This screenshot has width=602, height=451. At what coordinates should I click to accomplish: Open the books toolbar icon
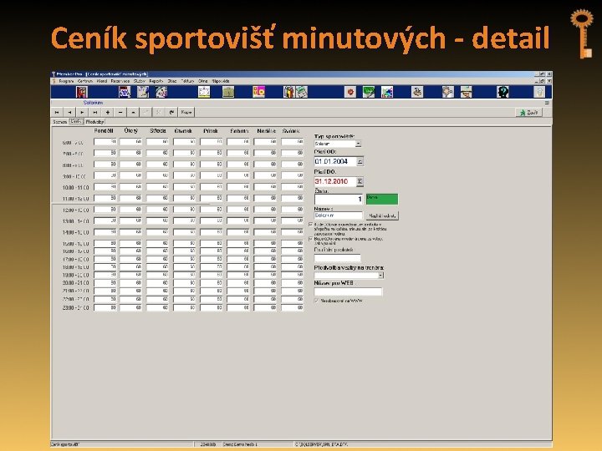(288, 92)
